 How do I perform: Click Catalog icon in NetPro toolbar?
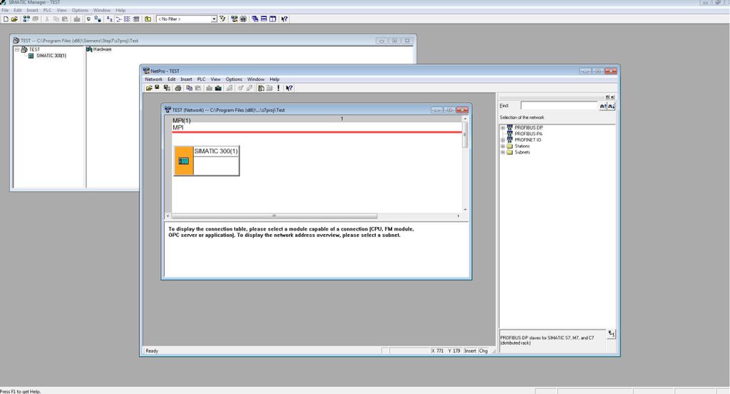(261, 87)
